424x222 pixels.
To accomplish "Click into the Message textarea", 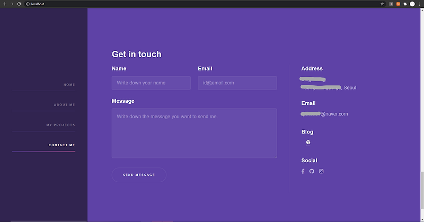I will (194, 134).
